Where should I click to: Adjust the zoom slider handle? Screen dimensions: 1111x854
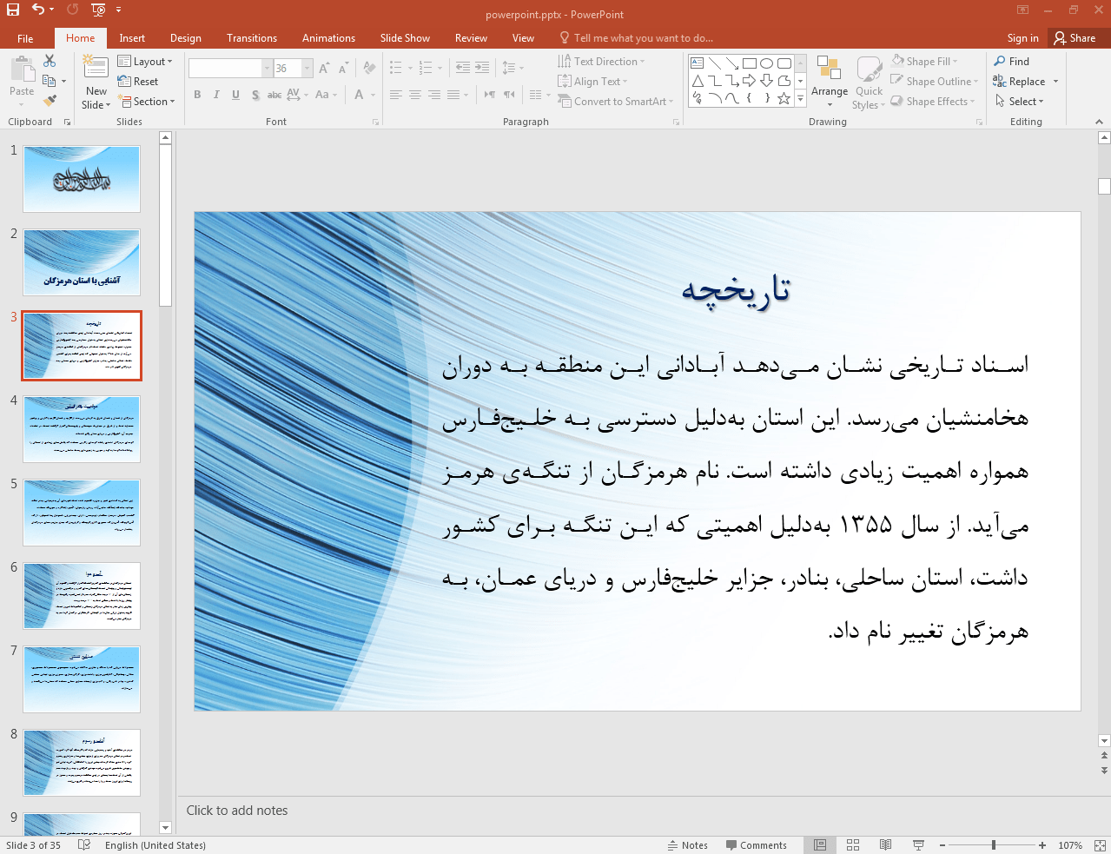click(x=994, y=844)
